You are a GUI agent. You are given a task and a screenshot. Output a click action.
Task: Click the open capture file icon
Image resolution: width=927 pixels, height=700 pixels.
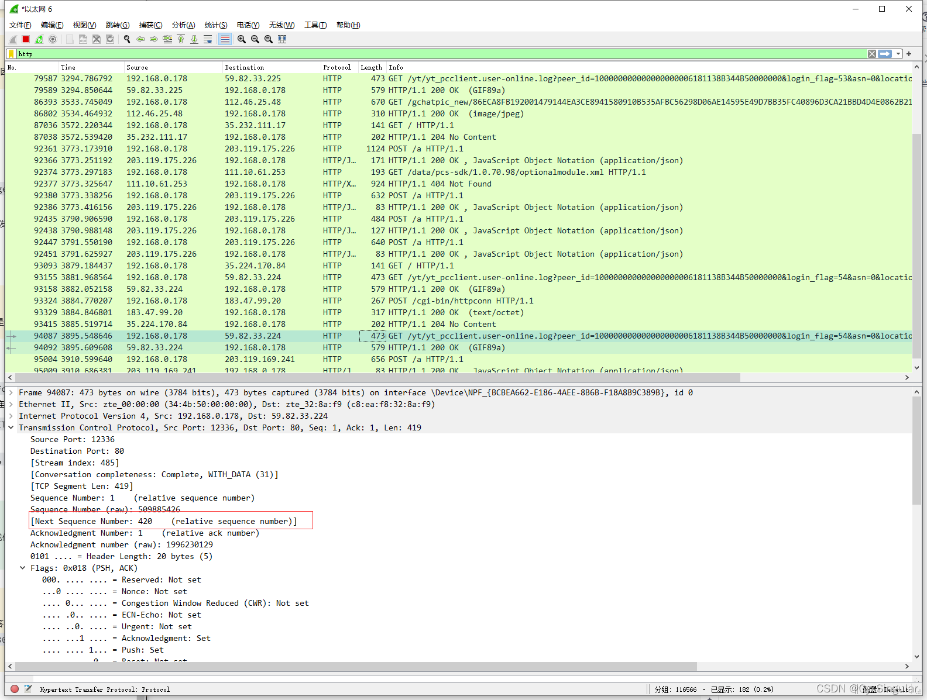click(70, 39)
